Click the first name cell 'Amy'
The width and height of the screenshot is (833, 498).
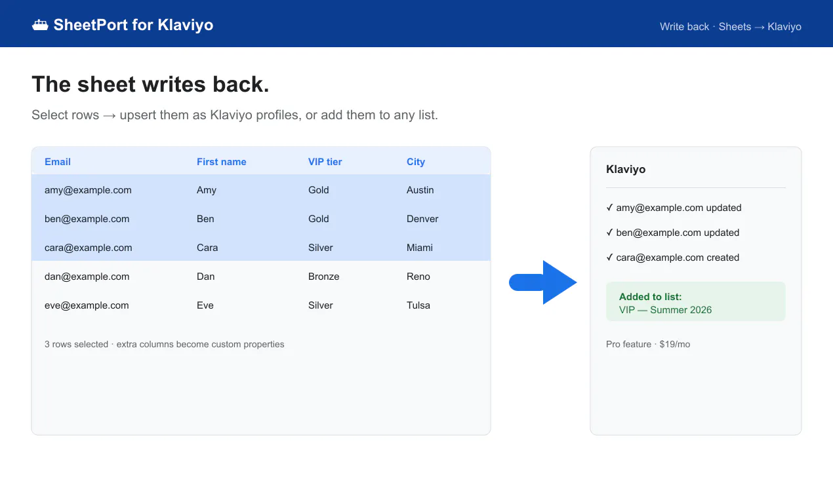coord(207,190)
